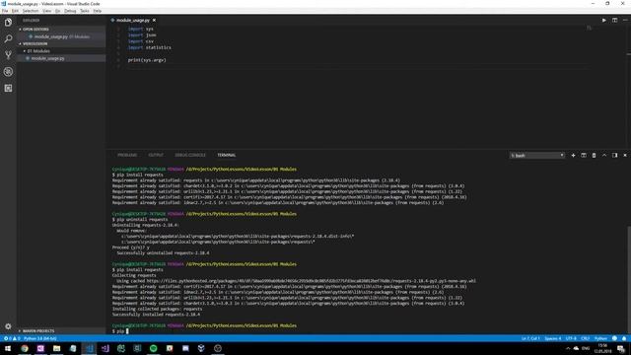Open the Debug view in activity bar
The width and height of the screenshot is (631, 355).
(x=8, y=72)
